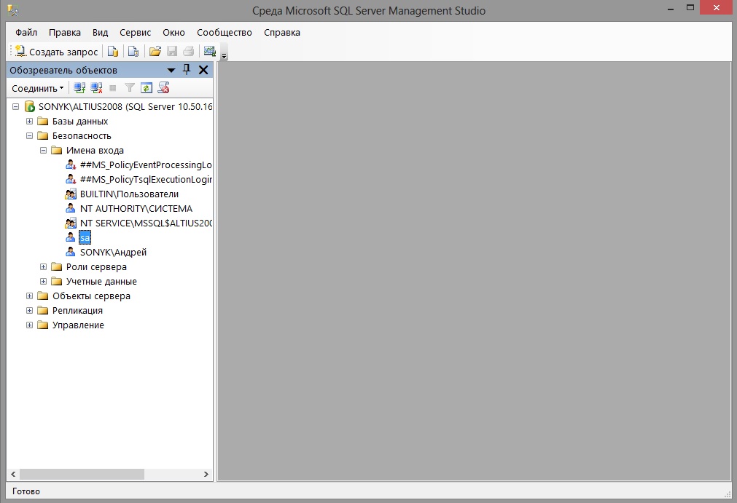Click the Создать запрос button
737x503 pixels.
pos(56,51)
